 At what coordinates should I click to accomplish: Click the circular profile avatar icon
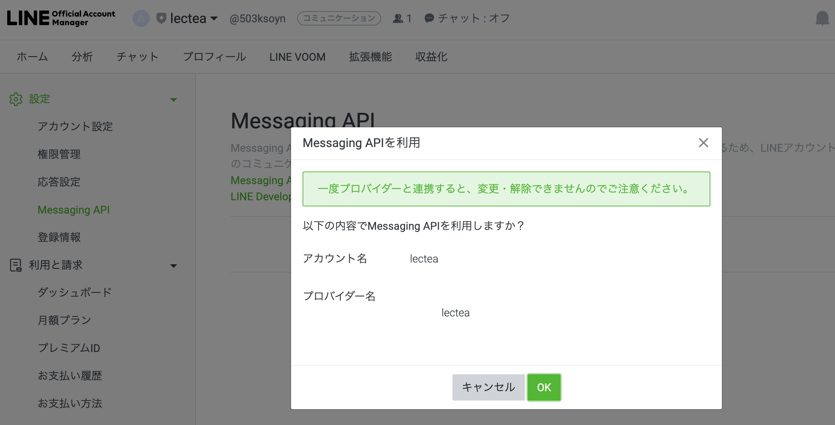(x=141, y=18)
